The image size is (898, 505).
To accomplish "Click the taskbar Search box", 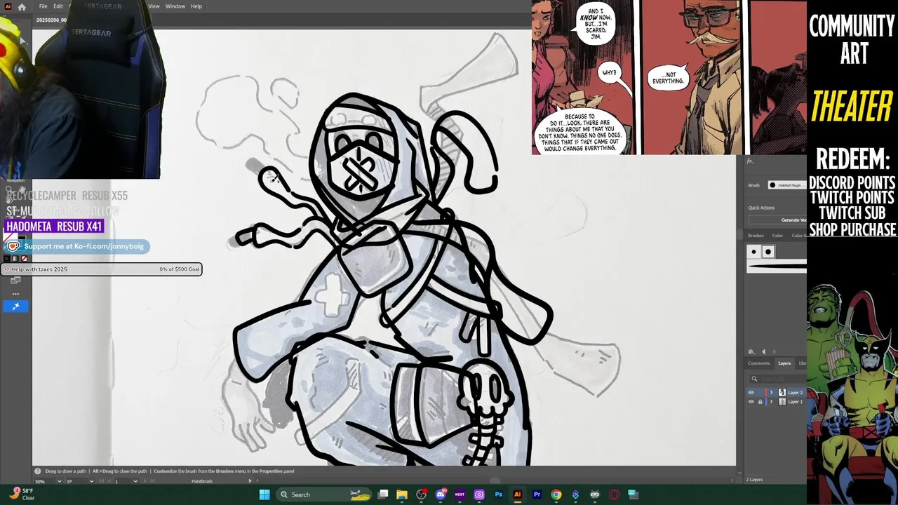I will click(x=325, y=494).
